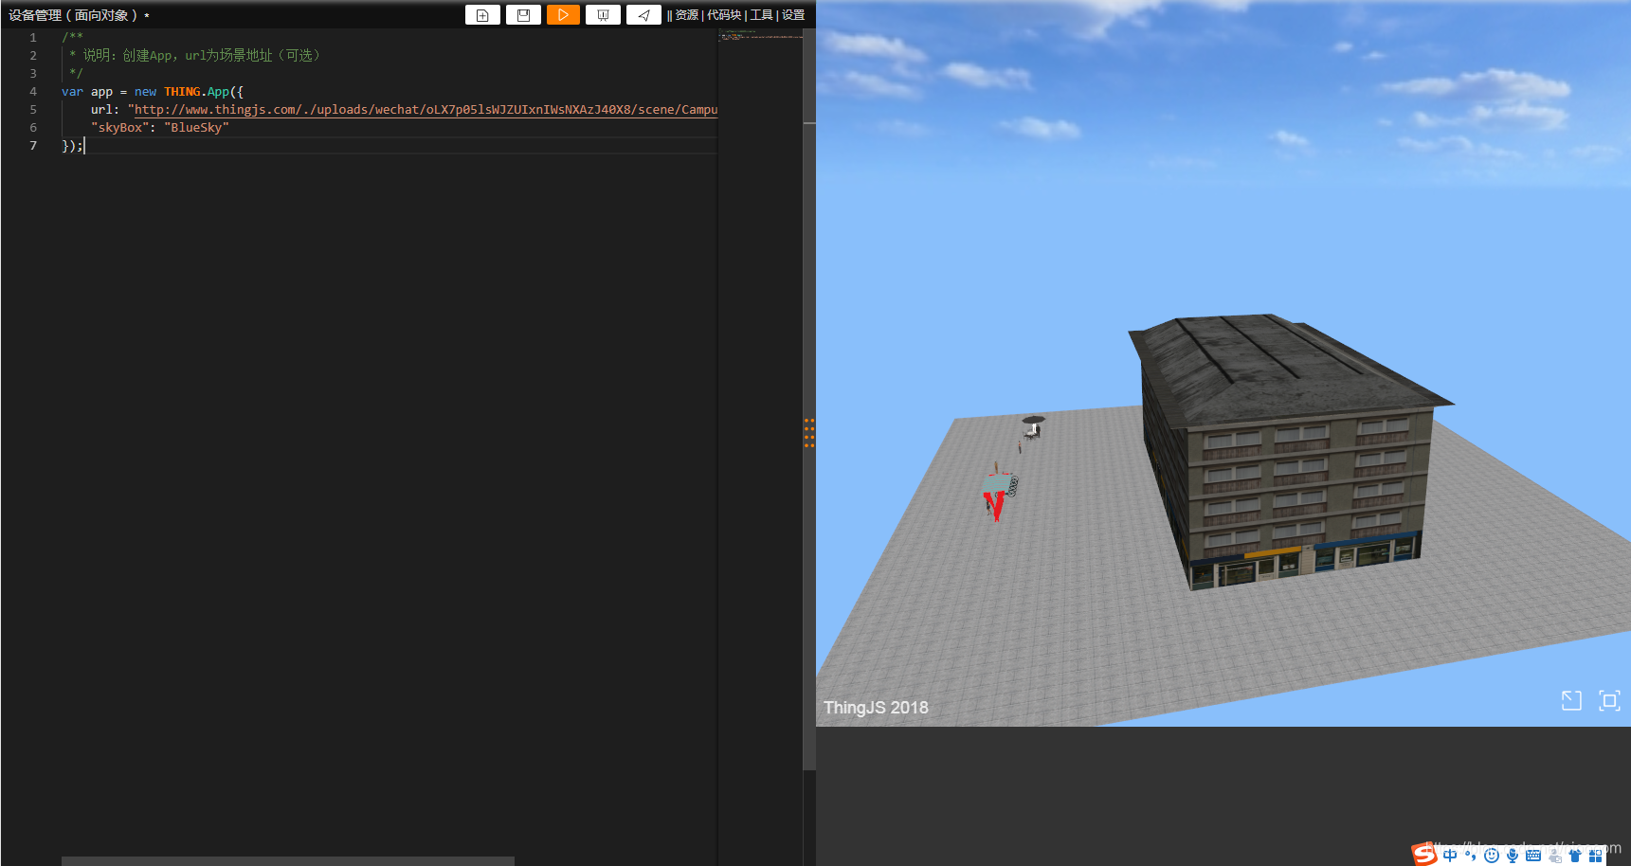Open Sogou skin shirt icon

pyautogui.click(x=1575, y=856)
